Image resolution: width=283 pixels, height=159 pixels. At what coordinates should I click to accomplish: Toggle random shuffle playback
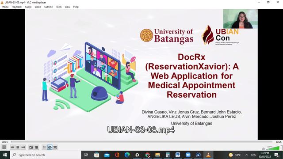(55, 147)
